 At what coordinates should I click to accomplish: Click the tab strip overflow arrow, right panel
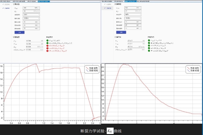202,1
